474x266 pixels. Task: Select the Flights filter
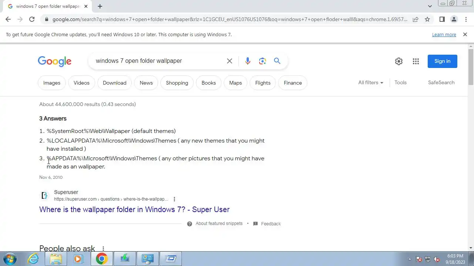pyautogui.click(x=263, y=83)
